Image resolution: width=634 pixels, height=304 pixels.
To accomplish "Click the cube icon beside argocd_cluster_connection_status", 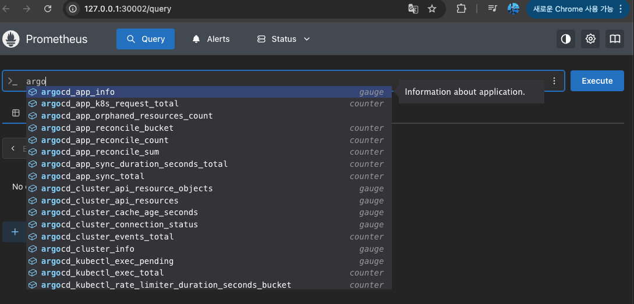I will pos(33,224).
